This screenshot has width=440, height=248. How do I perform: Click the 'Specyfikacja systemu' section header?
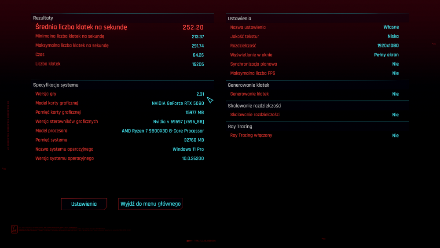tap(55, 85)
